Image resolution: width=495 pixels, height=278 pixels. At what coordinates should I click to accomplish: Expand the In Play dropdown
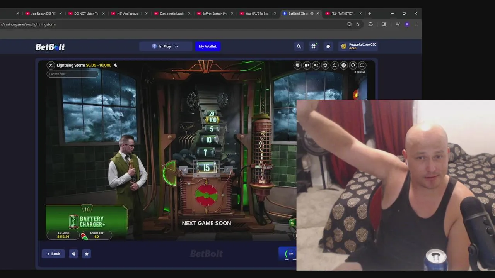coord(166,46)
